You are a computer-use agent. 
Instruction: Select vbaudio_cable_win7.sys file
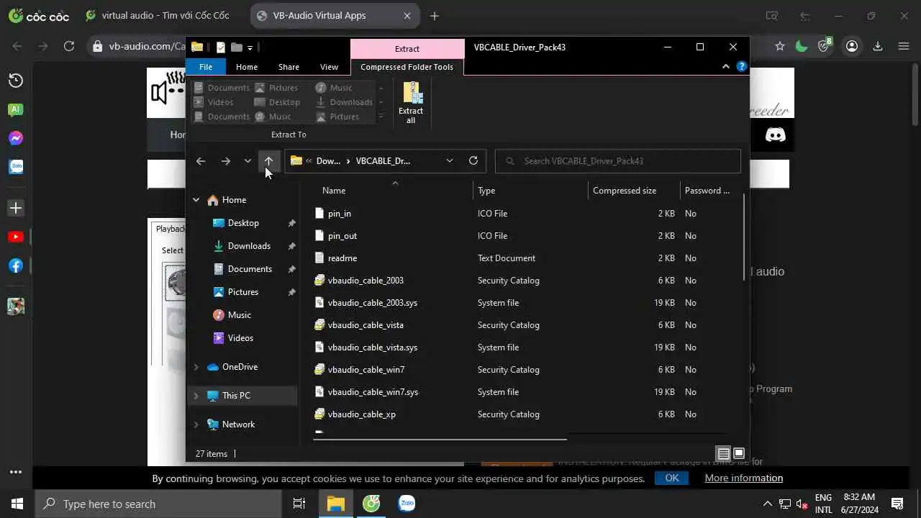pos(373,392)
